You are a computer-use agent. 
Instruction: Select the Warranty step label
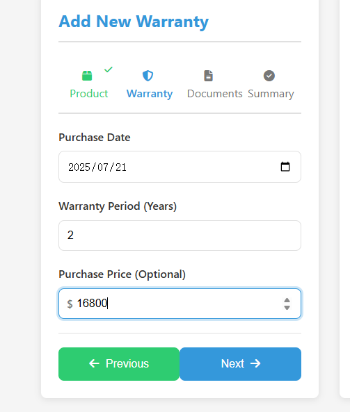point(150,94)
